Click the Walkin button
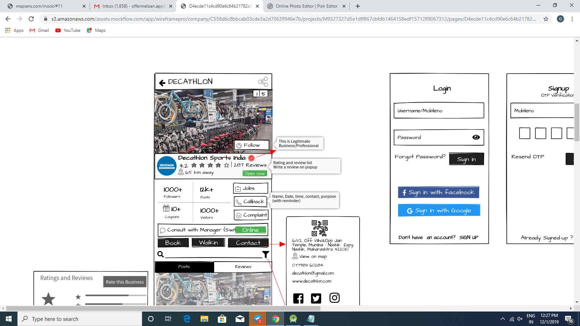This screenshot has height=326, width=580. tap(208, 243)
